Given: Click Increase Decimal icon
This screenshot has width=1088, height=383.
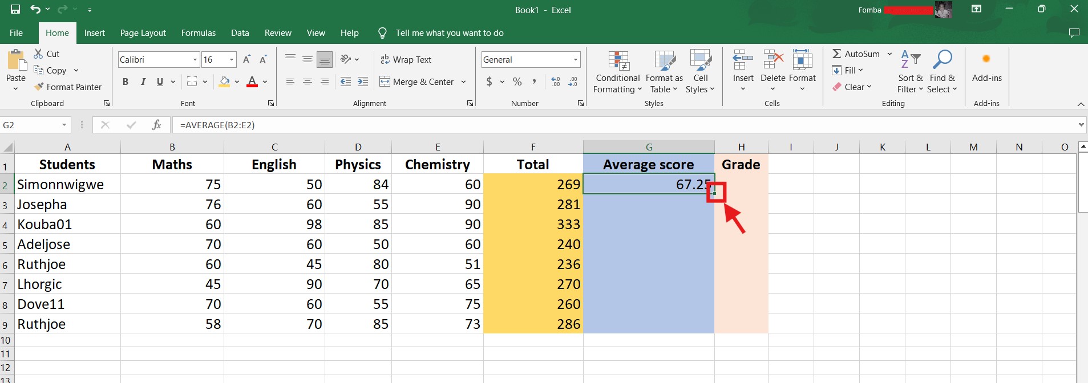Looking at the screenshot, I should (x=556, y=82).
